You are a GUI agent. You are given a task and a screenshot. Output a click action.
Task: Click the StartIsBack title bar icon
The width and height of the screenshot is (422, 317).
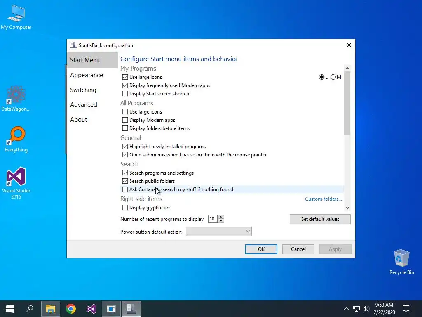[x=73, y=45]
